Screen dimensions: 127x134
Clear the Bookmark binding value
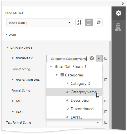[92, 58]
